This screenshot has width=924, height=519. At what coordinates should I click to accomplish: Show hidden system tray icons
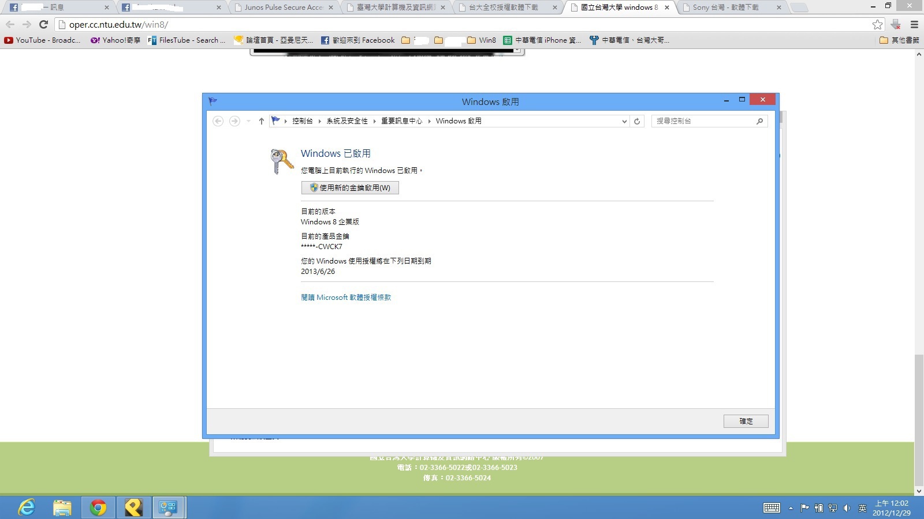[x=791, y=508]
